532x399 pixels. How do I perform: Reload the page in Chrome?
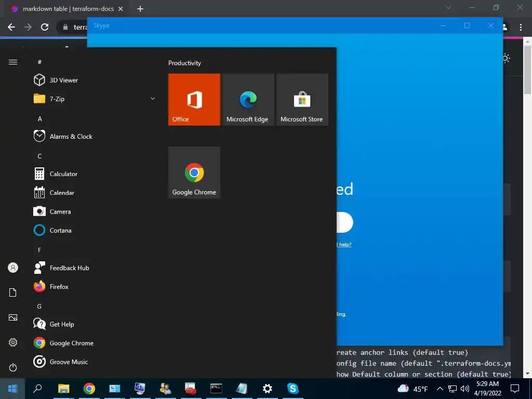click(45, 27)
